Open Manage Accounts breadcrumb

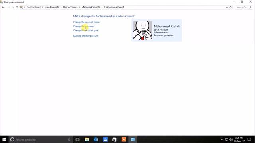tap(91, 7)
